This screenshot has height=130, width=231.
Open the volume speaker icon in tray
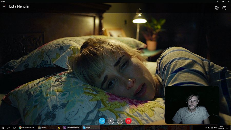coord(212,128)
